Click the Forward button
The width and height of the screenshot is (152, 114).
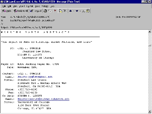(35, 11)
